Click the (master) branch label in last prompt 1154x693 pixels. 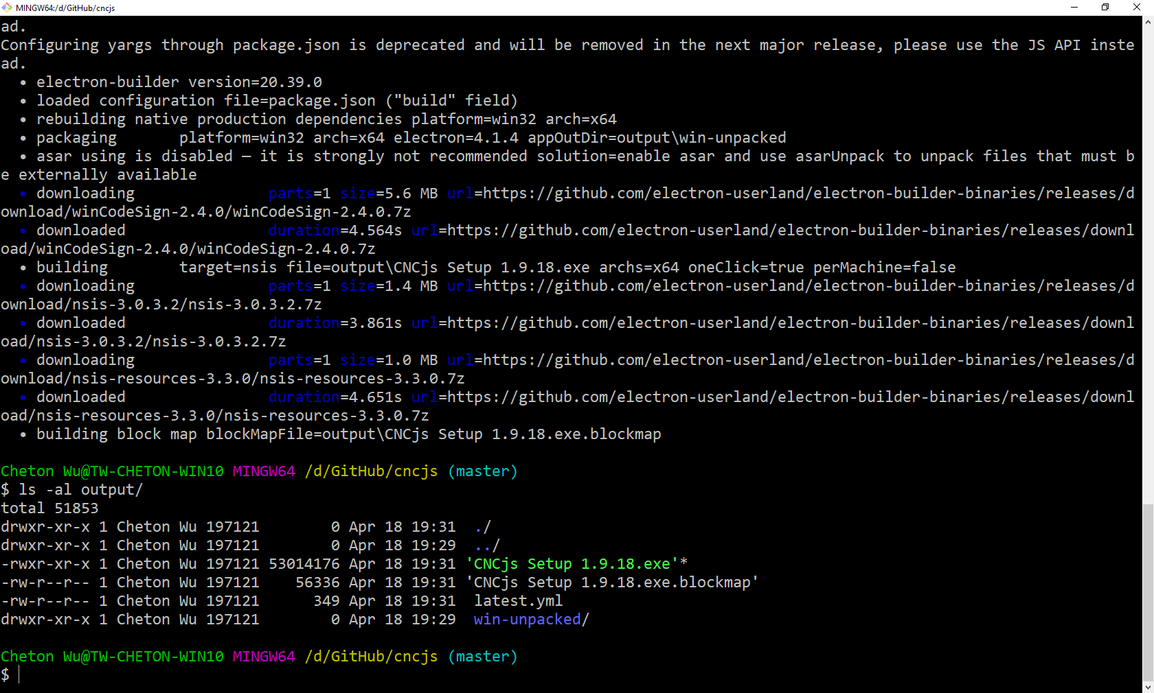482,657
